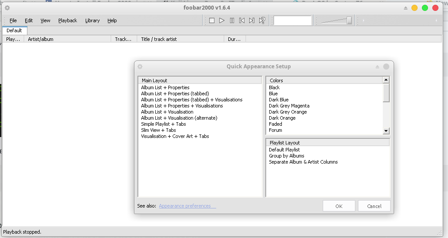
Task: Click the status bar resize grip
Action: click(x=439, y=233)
